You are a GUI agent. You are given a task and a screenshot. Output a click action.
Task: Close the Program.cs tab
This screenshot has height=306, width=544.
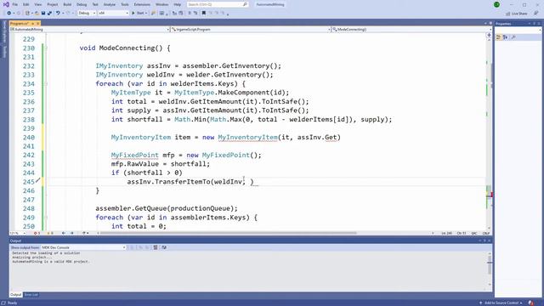click(38, 24)
